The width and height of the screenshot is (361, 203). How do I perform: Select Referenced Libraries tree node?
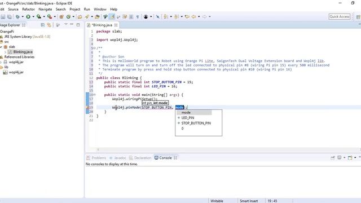point(19,57)
